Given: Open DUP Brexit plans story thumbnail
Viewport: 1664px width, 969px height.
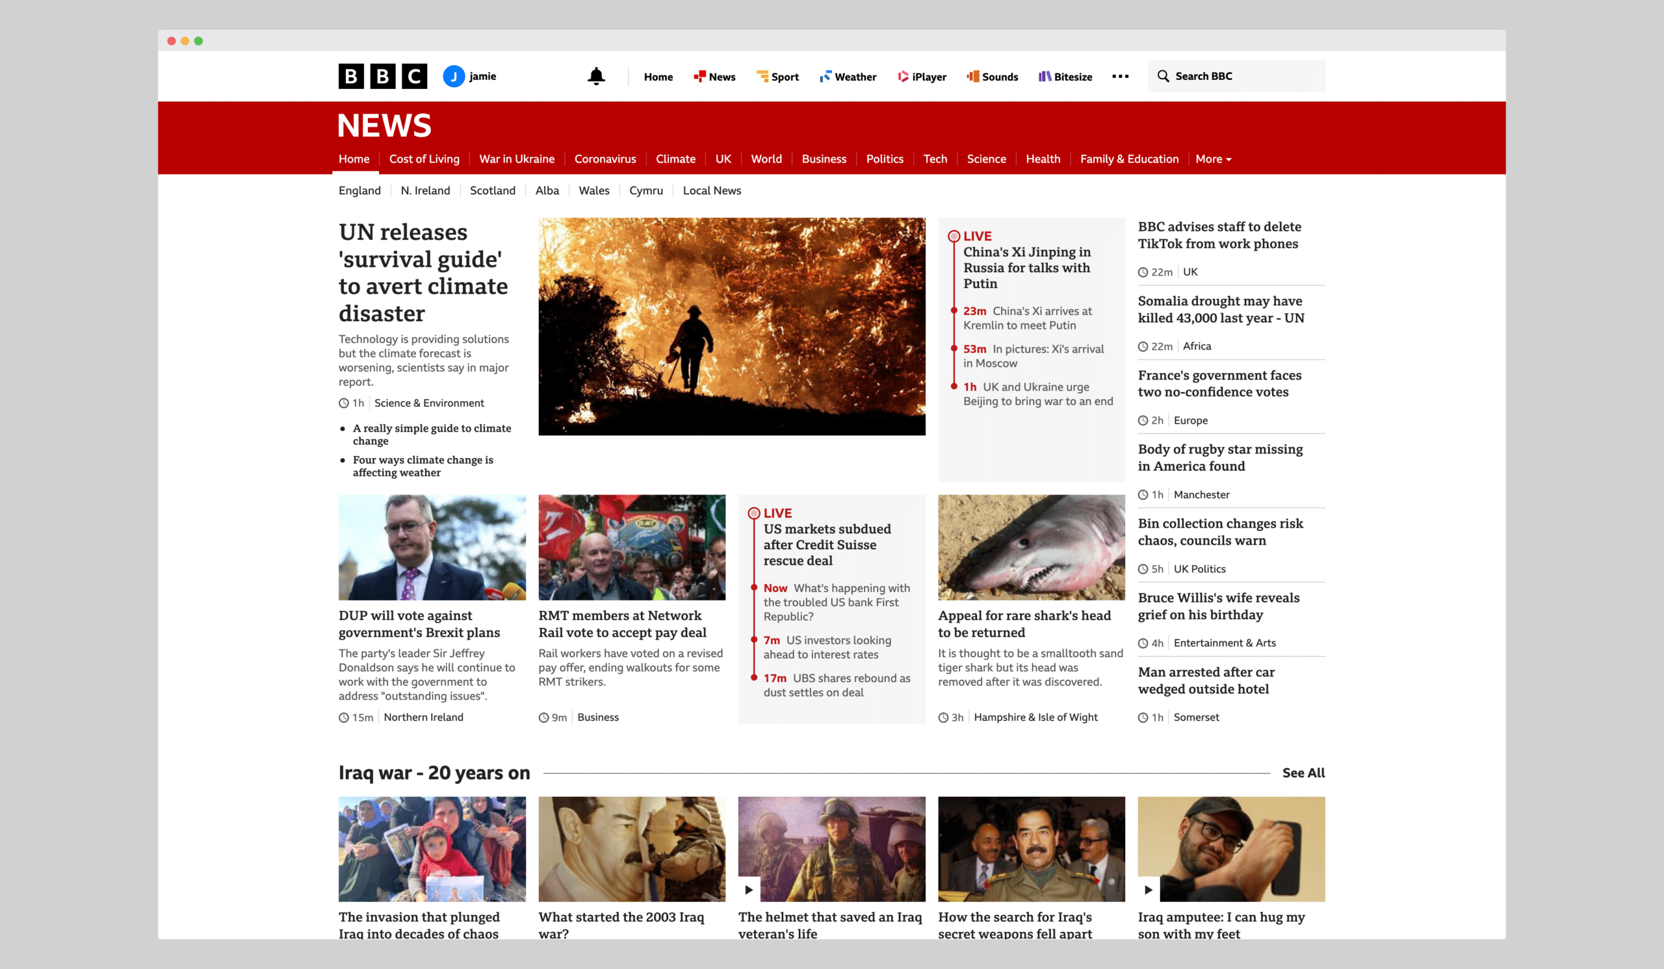Looking at the screenshot, I should pyautogui.click(x=432, y=547).
